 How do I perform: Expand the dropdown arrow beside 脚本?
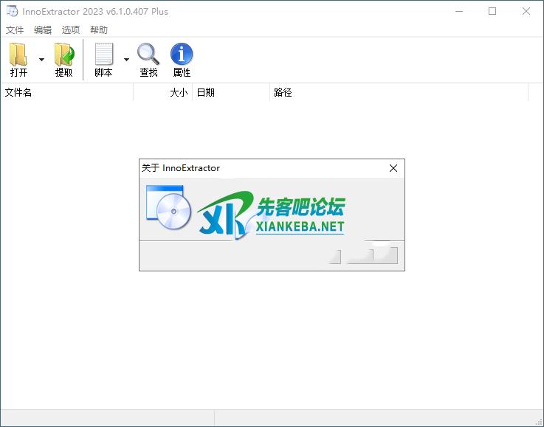pyautogui.click(x=126, y=60)
